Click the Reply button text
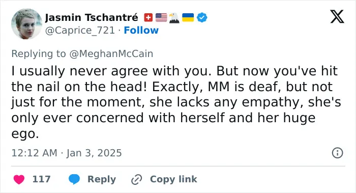Viewport: 356px width, 193px height. coord(102,179)
